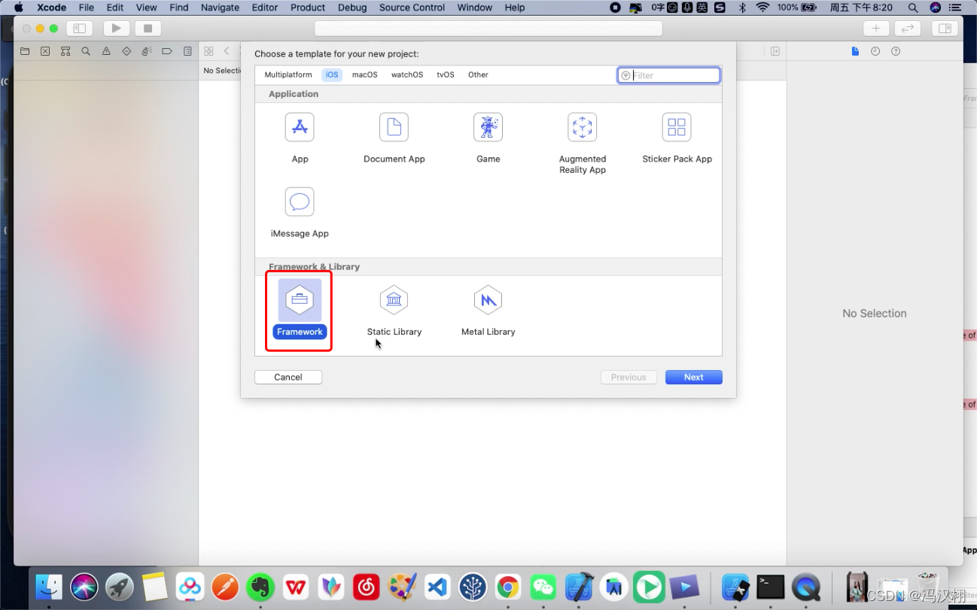Switch to the Other tab
This screenshot has width=977, height=610.
point(478,75)
